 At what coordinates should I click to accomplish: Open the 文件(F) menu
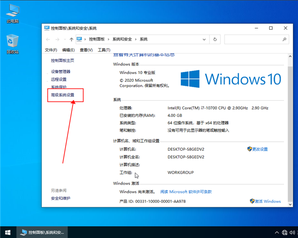pos(52,50)
